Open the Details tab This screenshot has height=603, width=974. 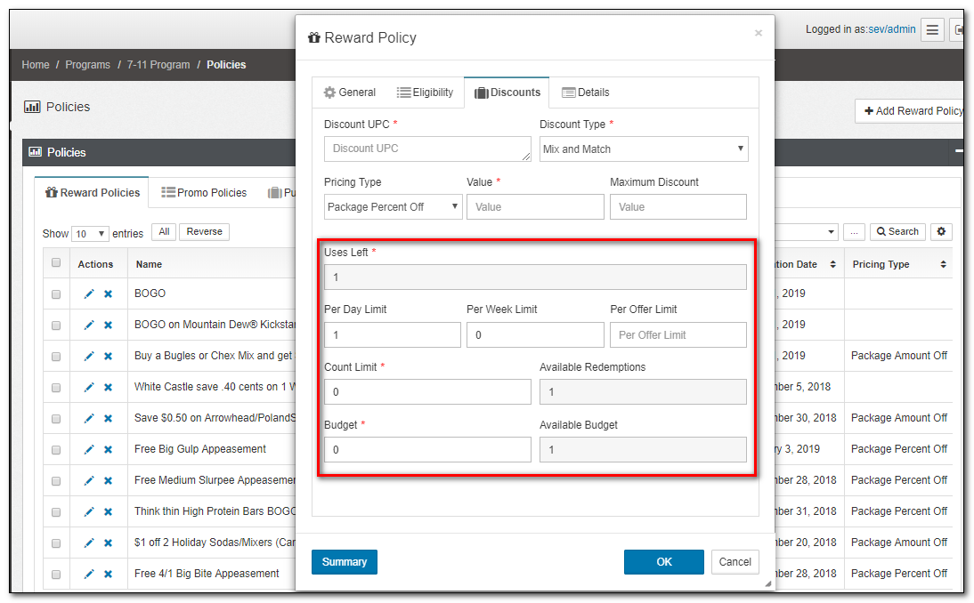click(x=586, y=92)
